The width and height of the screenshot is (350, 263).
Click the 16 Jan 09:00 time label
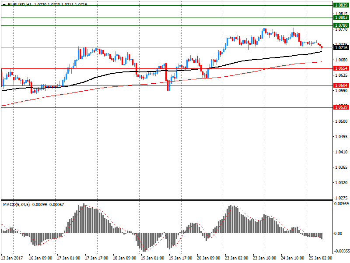point(40,258)
